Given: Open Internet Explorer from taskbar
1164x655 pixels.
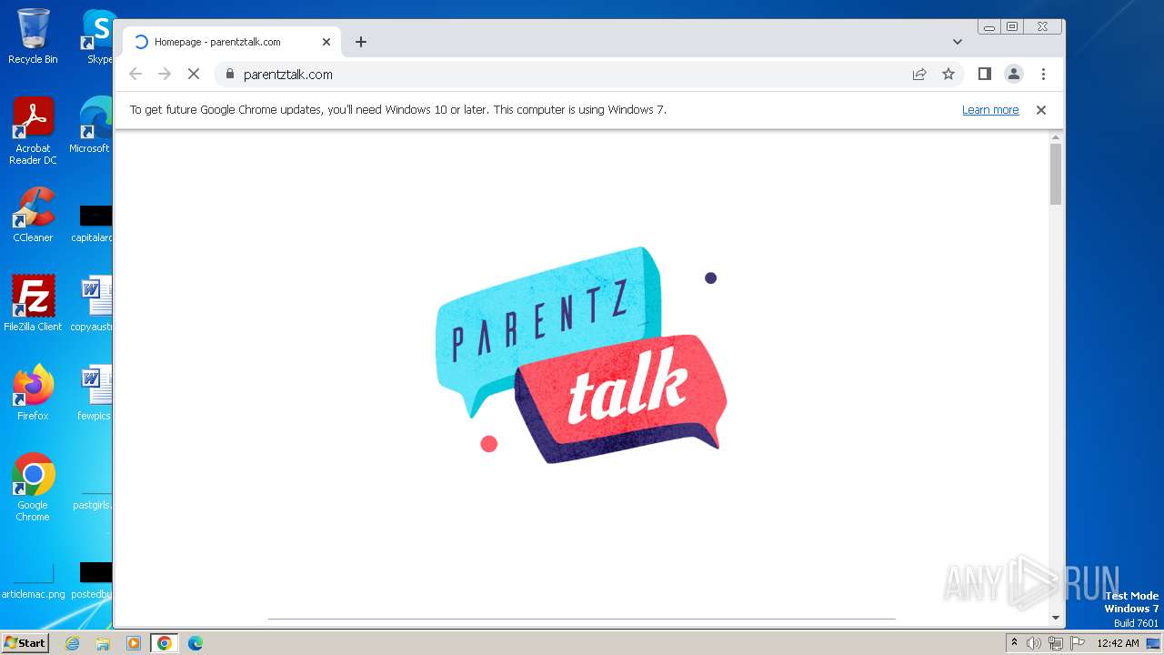Looking at the screenshot, I should click(x=73, y=643).
